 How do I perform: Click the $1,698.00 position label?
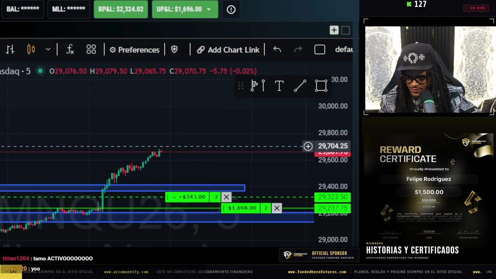[x=241, y=208]
